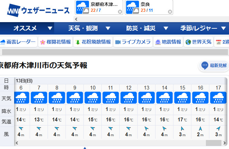Click the 最新見解 latest commentary button

214,66
